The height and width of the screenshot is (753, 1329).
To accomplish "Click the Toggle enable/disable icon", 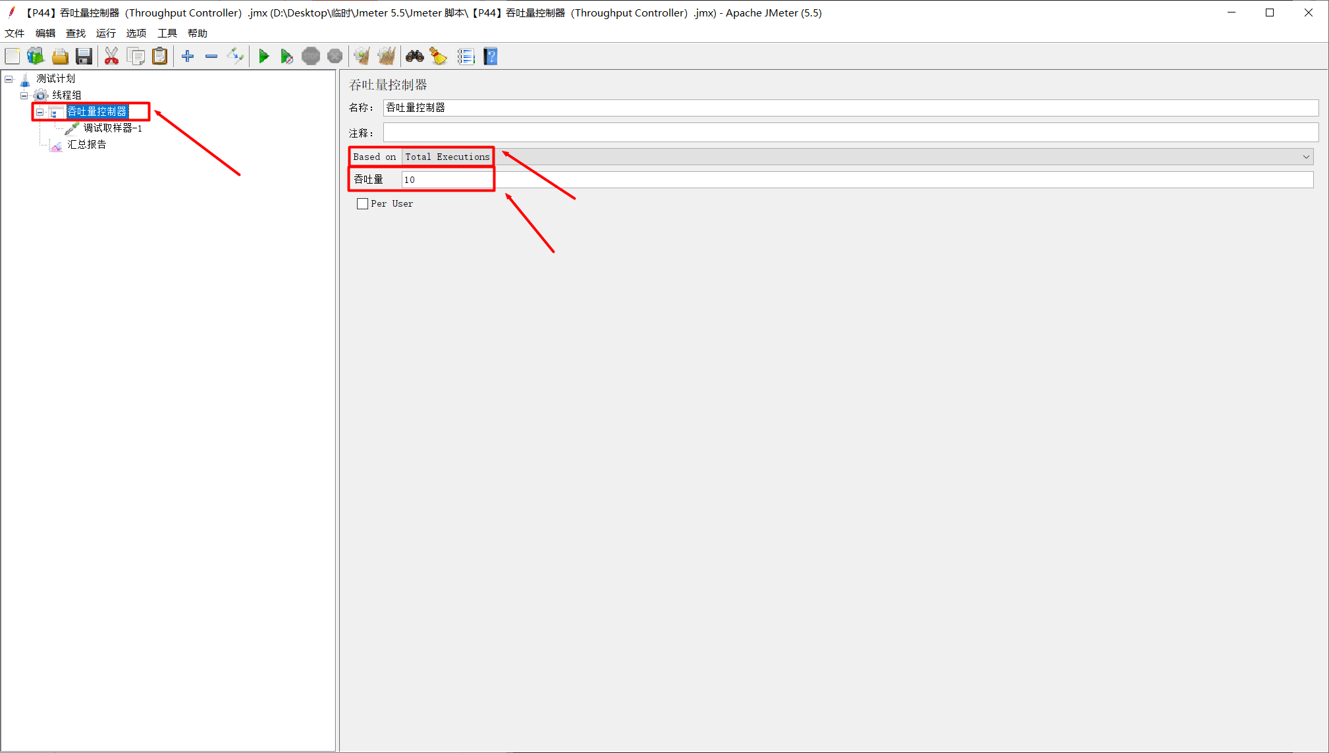I will point(235,57).
